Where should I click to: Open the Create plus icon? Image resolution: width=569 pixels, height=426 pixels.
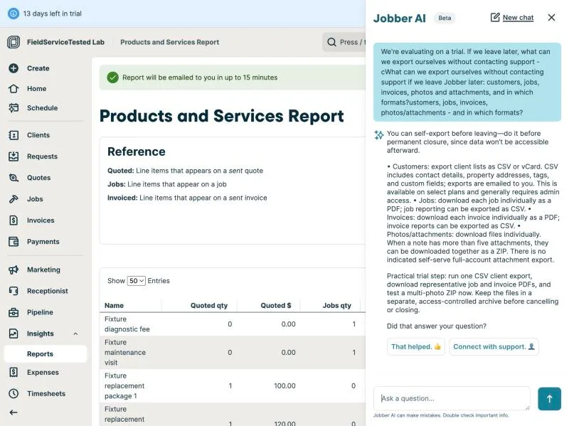point(14,68)
